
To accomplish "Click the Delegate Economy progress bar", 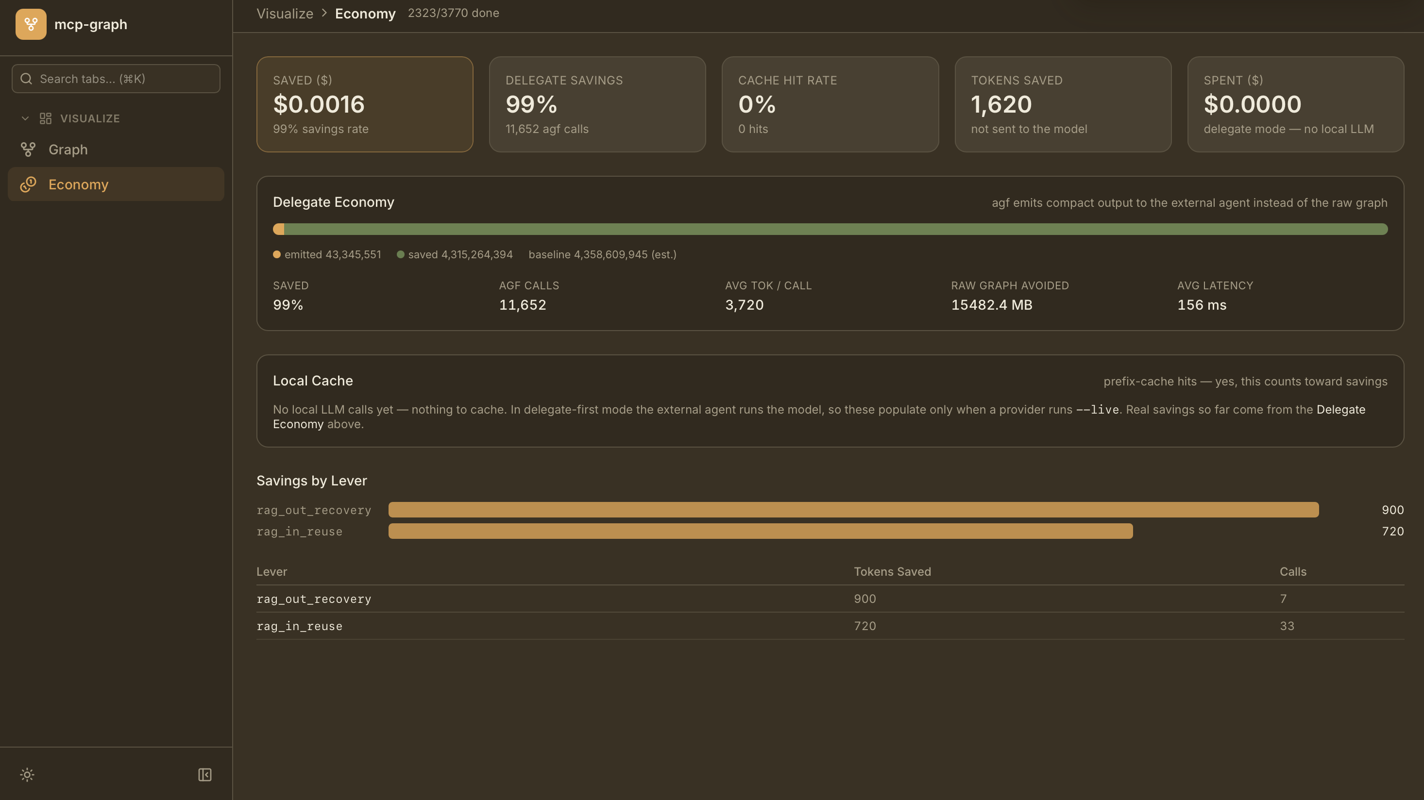I will pyautogui.click(x=831, y=229).
